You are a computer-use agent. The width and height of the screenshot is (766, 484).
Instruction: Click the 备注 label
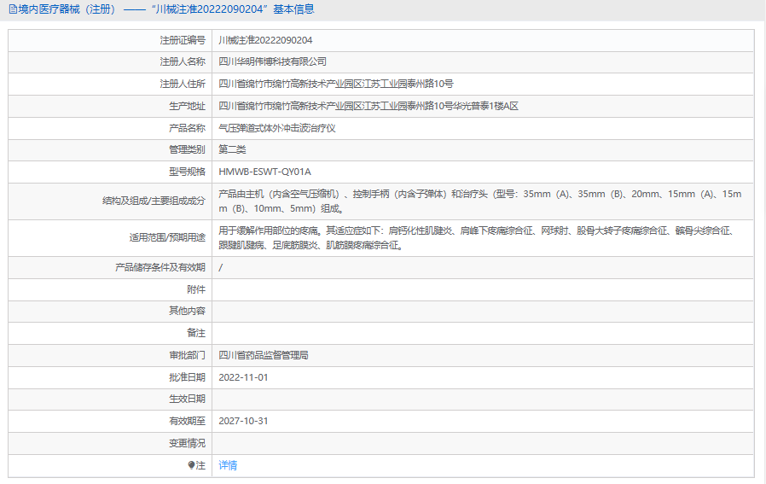(196, 333)
